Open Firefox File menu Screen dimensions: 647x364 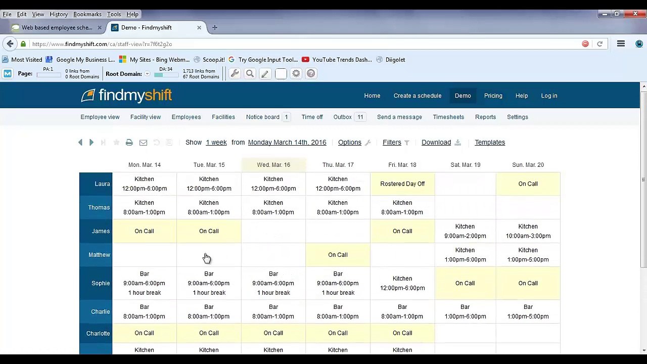click(7, 14)
